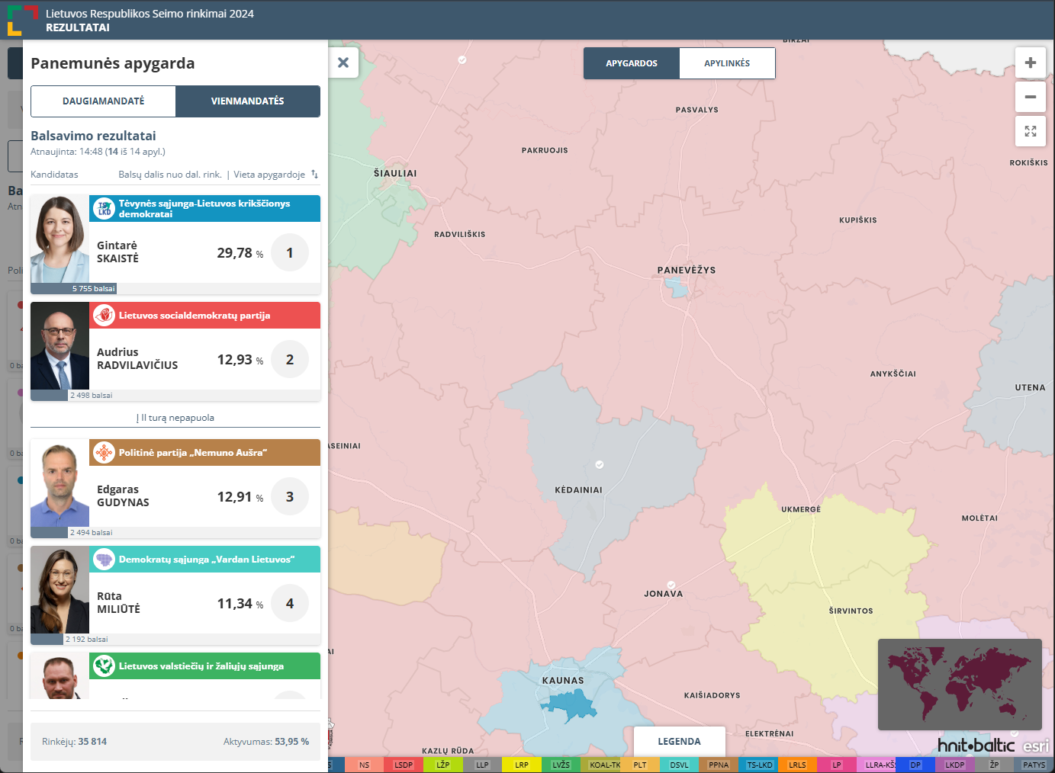Select the ŽP legend color swatch
The width and height of the screenshot is (1055, 773).
994,765
